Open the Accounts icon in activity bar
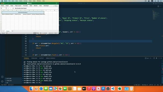 pos(2,77)
